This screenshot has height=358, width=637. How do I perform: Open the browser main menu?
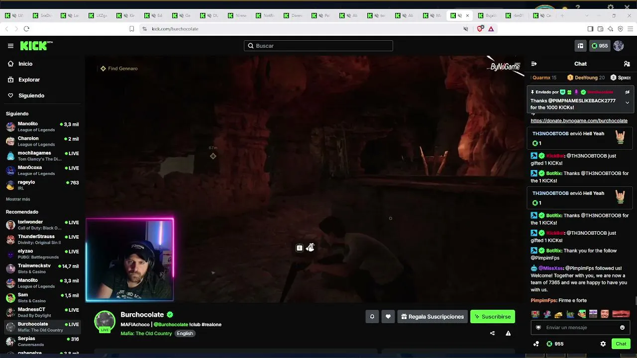tap(630, 29)
